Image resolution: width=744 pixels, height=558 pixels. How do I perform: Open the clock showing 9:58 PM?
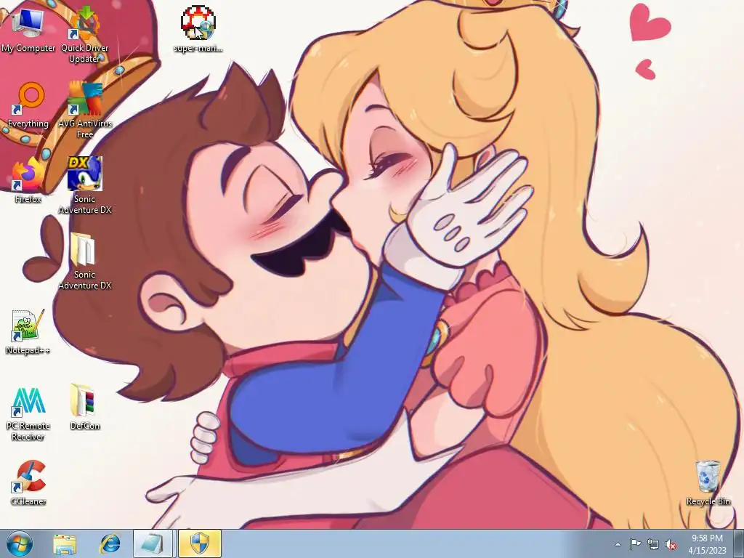click(x=708, y=544)
